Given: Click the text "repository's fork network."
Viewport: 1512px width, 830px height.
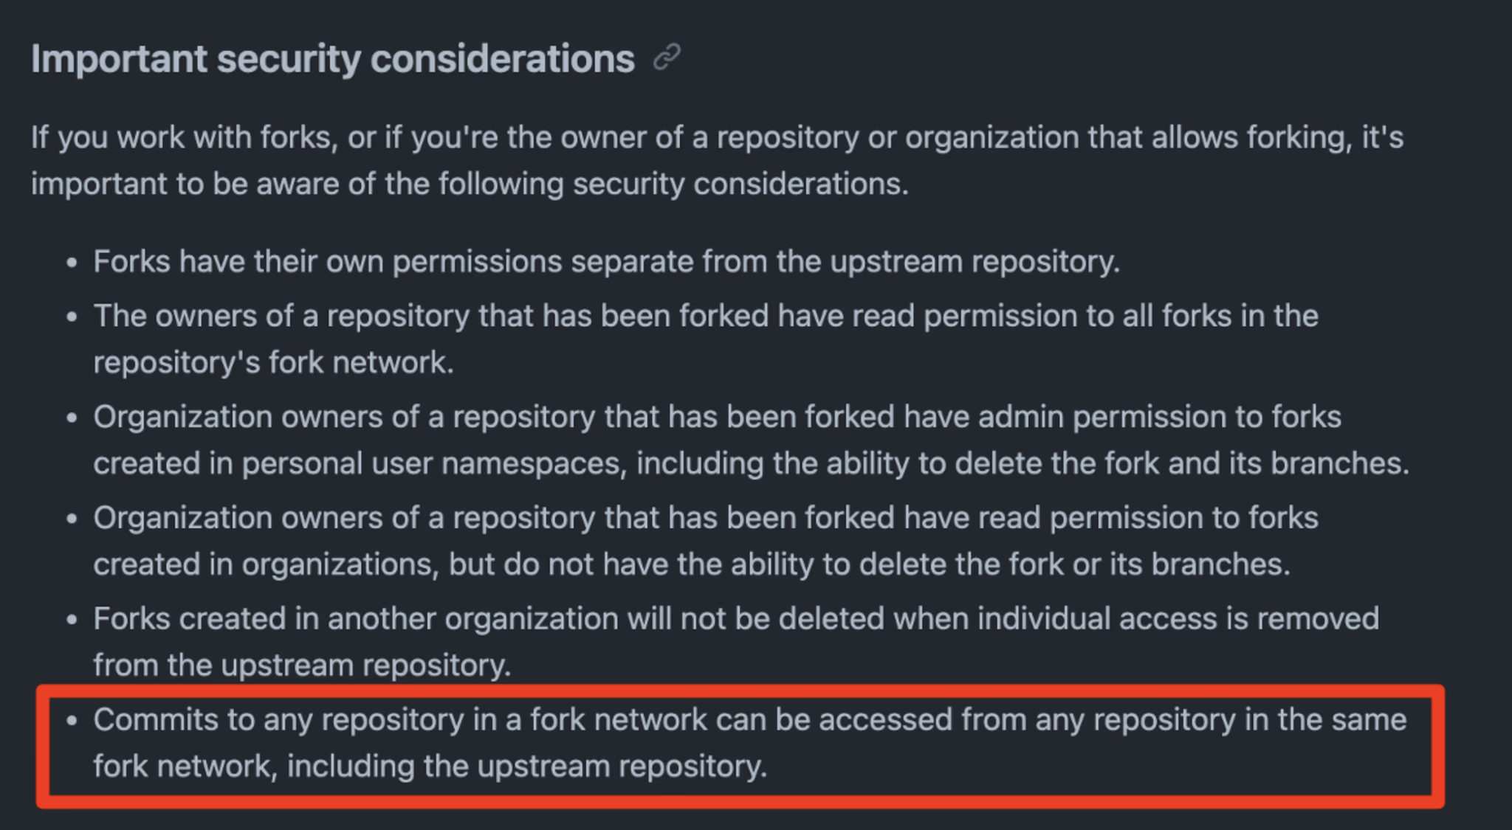Looking at the screenshot, I should tap(273, 363).
